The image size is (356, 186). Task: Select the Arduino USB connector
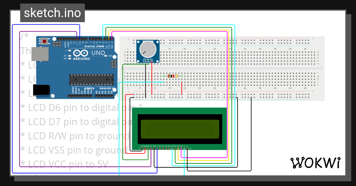click(40, 54)
